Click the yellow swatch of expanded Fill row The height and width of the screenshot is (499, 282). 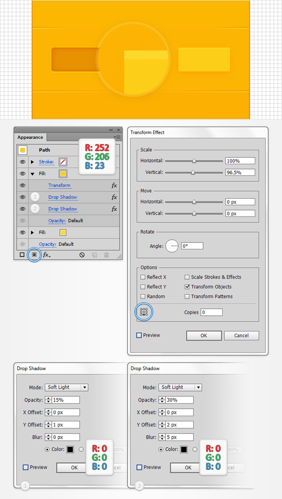pyautogui.click(x=63, y=174)
